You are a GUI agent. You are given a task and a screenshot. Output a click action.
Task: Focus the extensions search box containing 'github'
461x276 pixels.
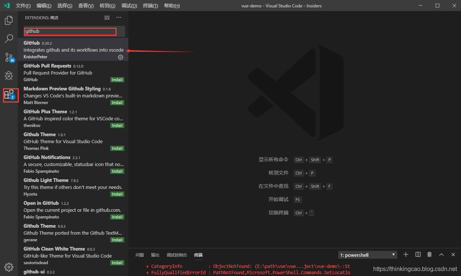(74, 31)
